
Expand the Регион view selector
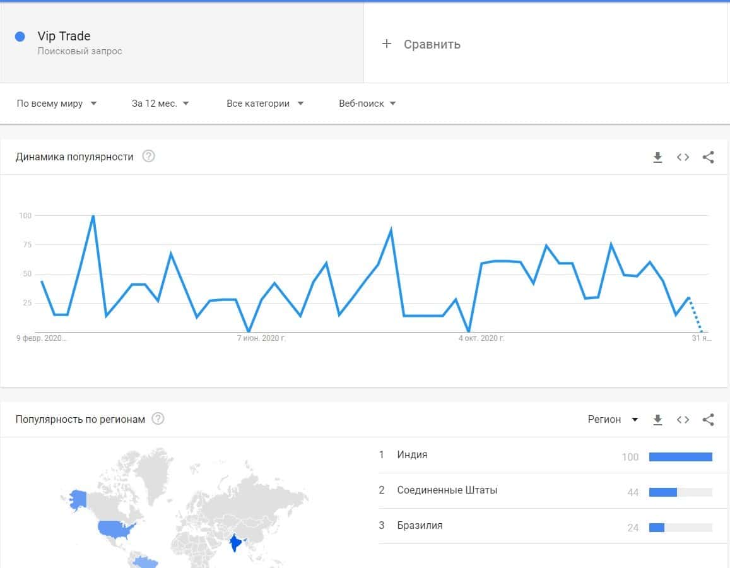tap(613, 420)
